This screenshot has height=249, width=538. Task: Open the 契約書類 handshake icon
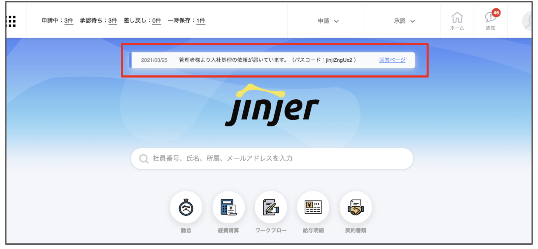click(356, 207)
